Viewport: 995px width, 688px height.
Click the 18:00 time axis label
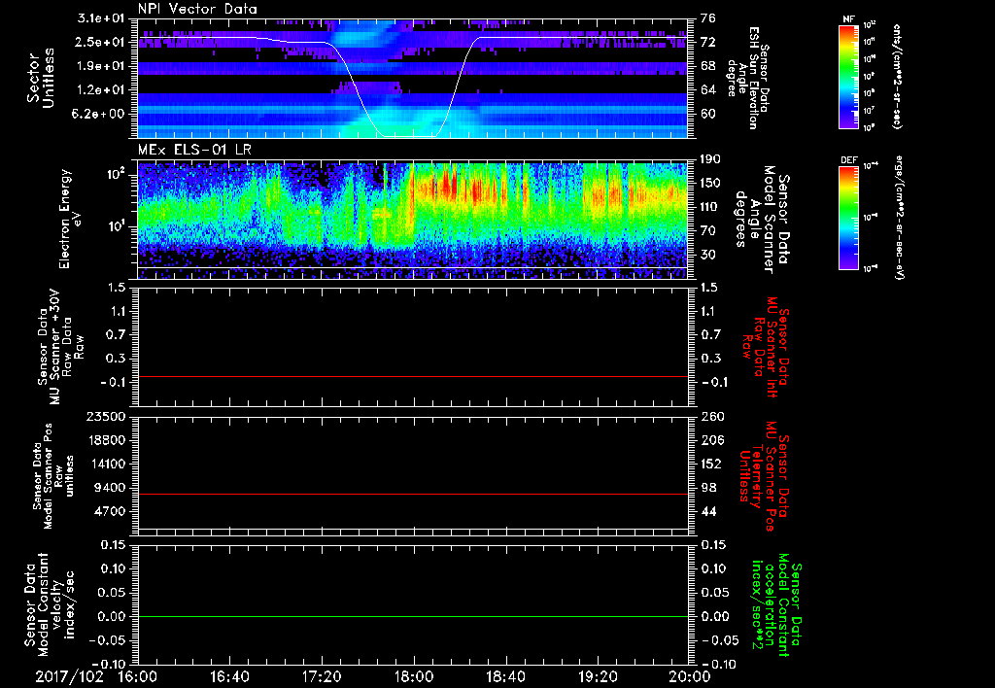(414, 676)
